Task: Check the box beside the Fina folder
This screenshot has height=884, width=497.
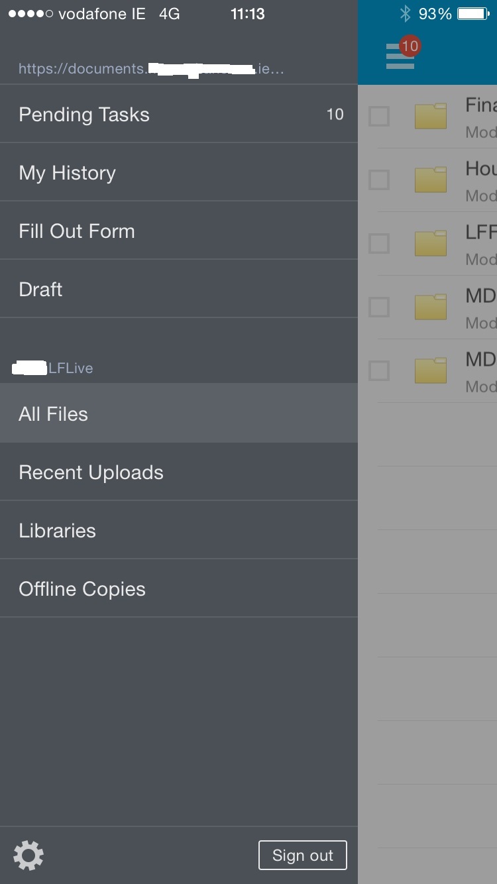Action: pyautogui.click(x=379, y=117)
